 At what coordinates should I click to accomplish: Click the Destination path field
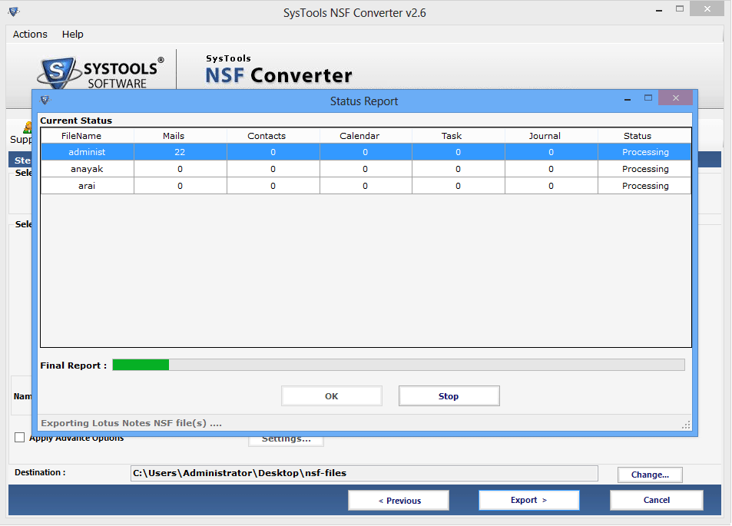coord(364,473)
